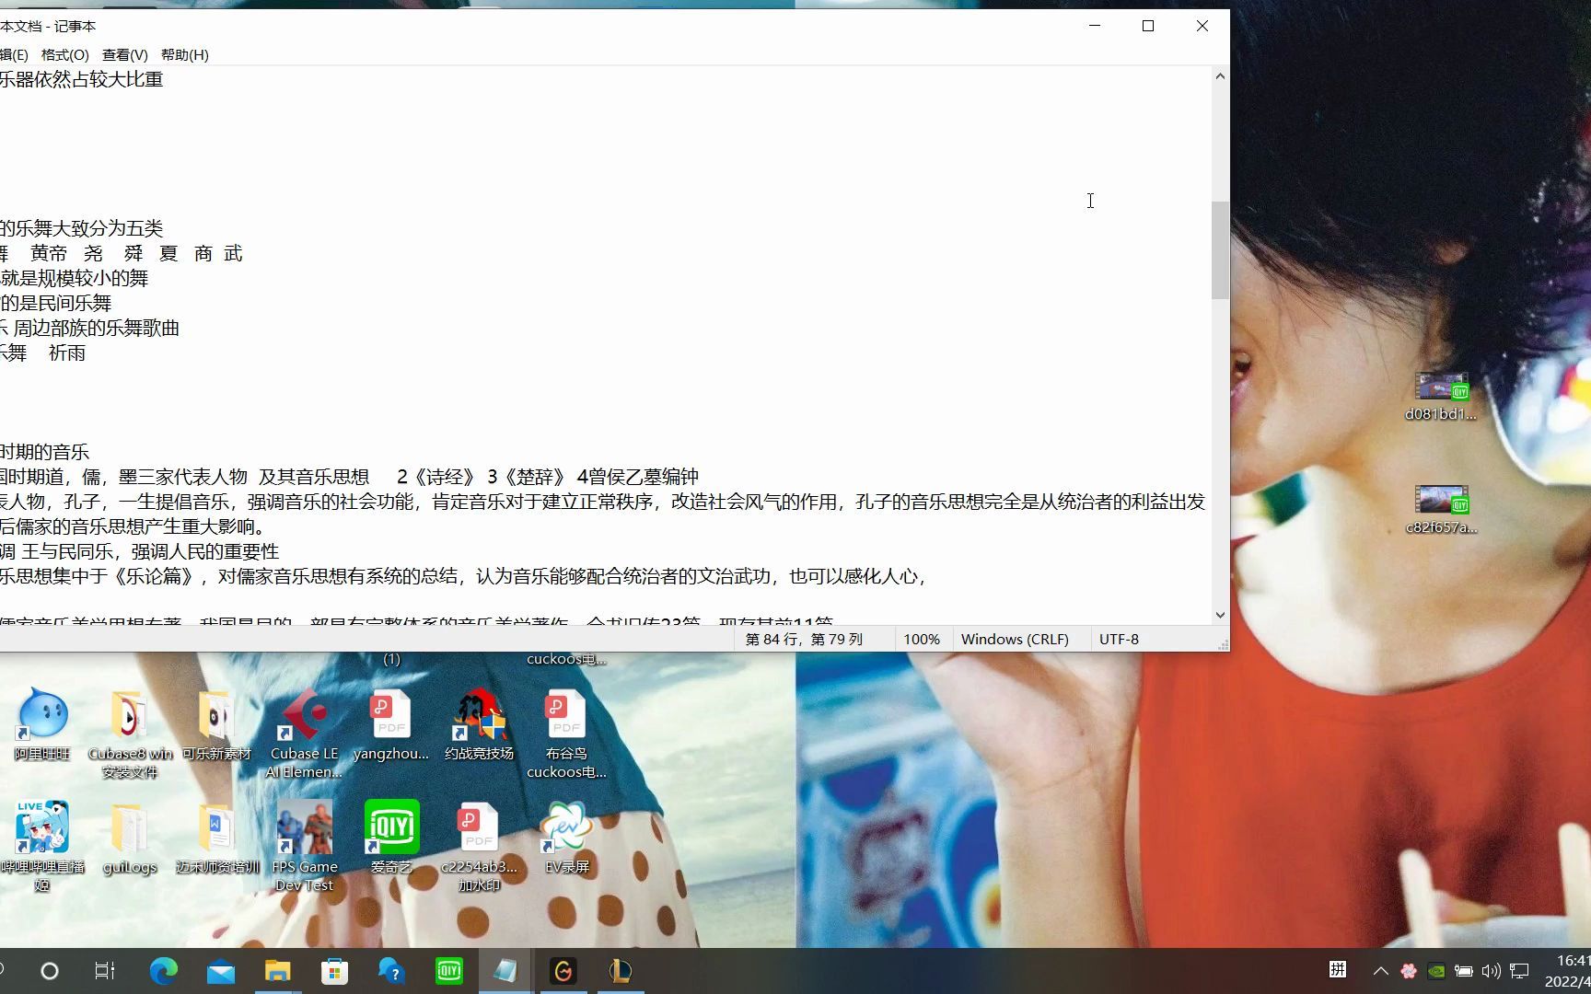The image size is (1591, 994).
Task: Click the scroll-down arrow in Notepad
Action: click(x=1220, y=615)
